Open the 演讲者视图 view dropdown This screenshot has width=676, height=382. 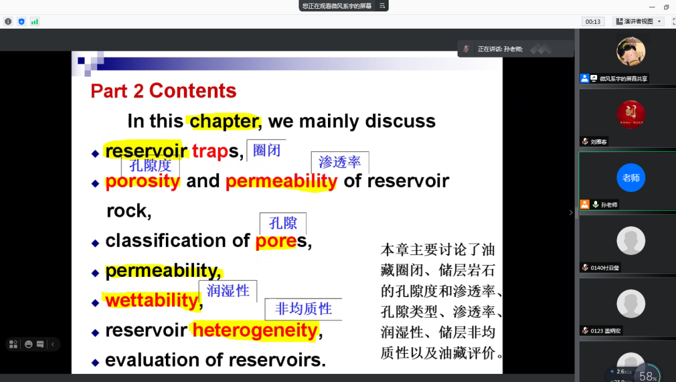pos(638,21)
